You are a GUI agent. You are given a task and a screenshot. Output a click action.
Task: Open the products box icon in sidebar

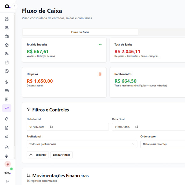(7, 45)
